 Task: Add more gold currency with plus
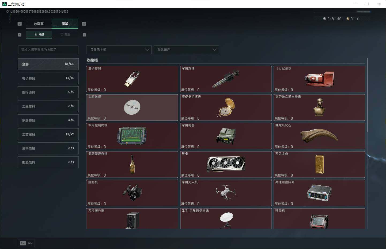pos(357,19)
